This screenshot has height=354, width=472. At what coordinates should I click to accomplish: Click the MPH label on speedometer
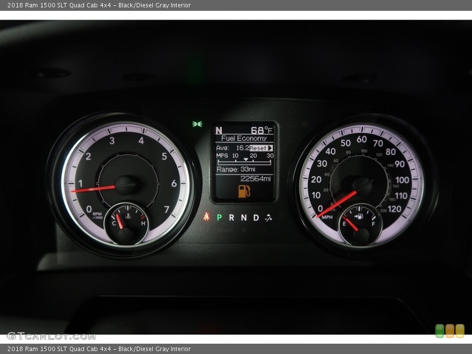point(327,217)
